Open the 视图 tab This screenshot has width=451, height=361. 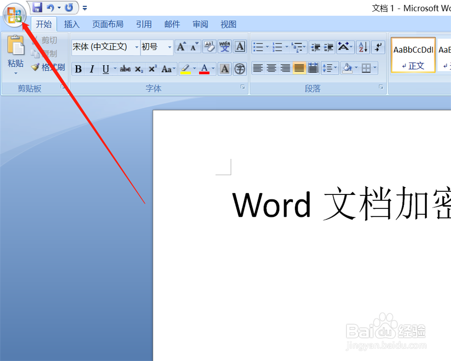[x=228, y=24]
